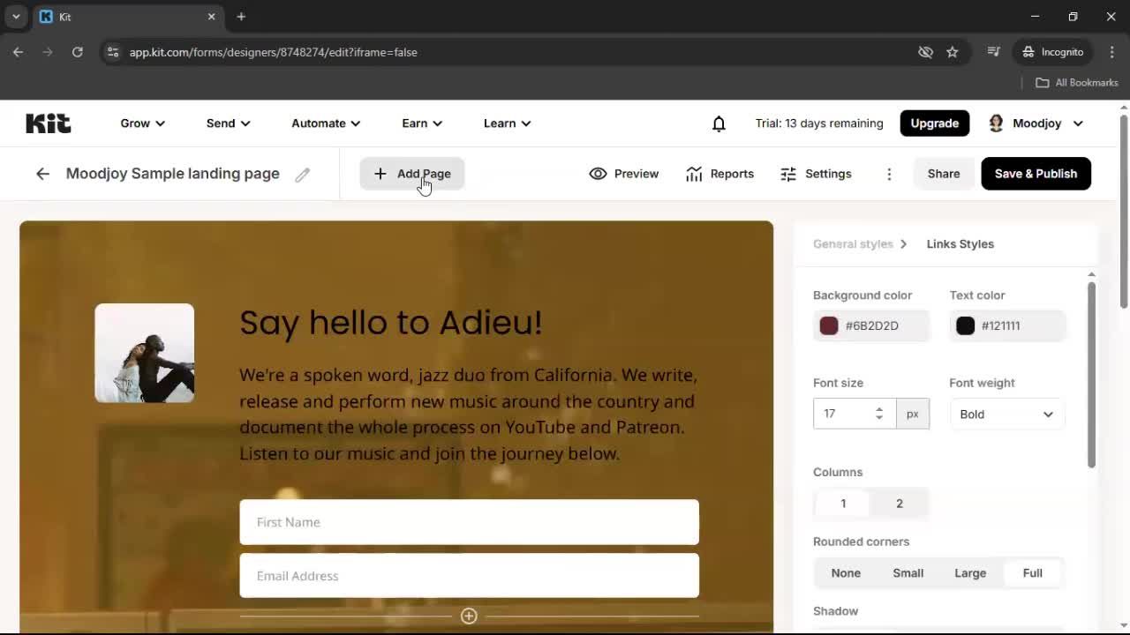This screenshot has height=635, width=1130.
Task: Click the plus icon below the form fields
Action: [x=469, y=616]
